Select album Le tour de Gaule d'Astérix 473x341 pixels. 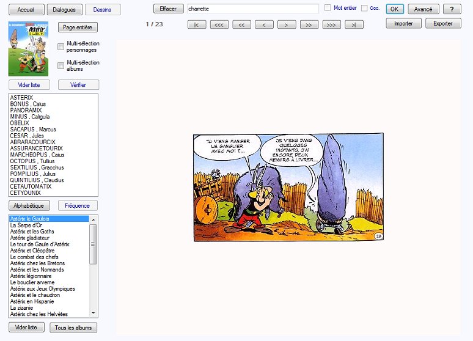[40, 244]
